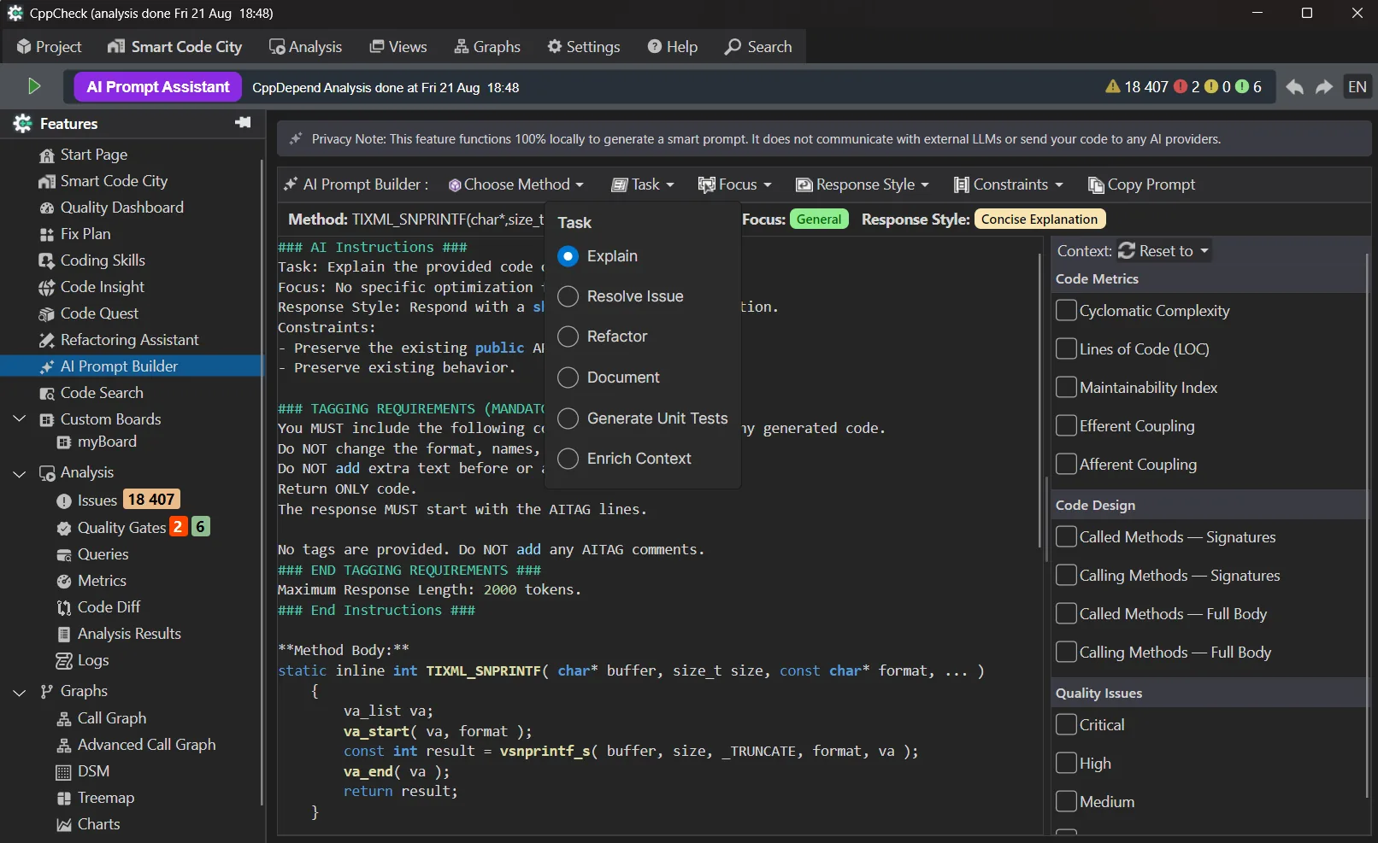Click the Quality Gates badge icon
1378x843 pixels.
coord(64,529)
